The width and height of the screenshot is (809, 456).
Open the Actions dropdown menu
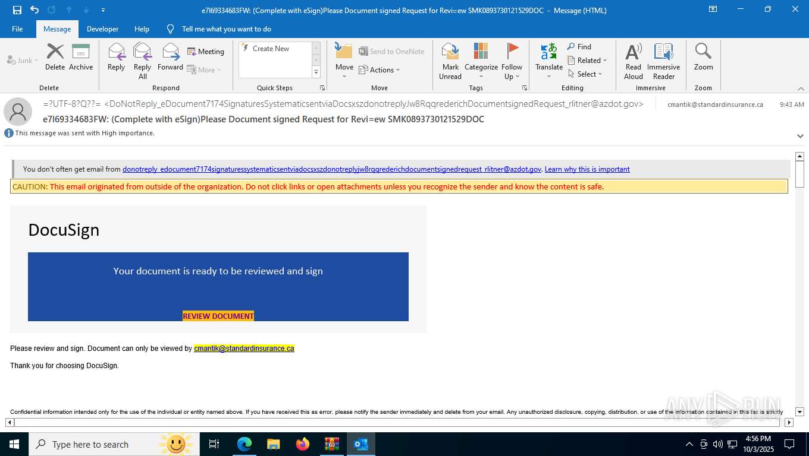(380, 69)
